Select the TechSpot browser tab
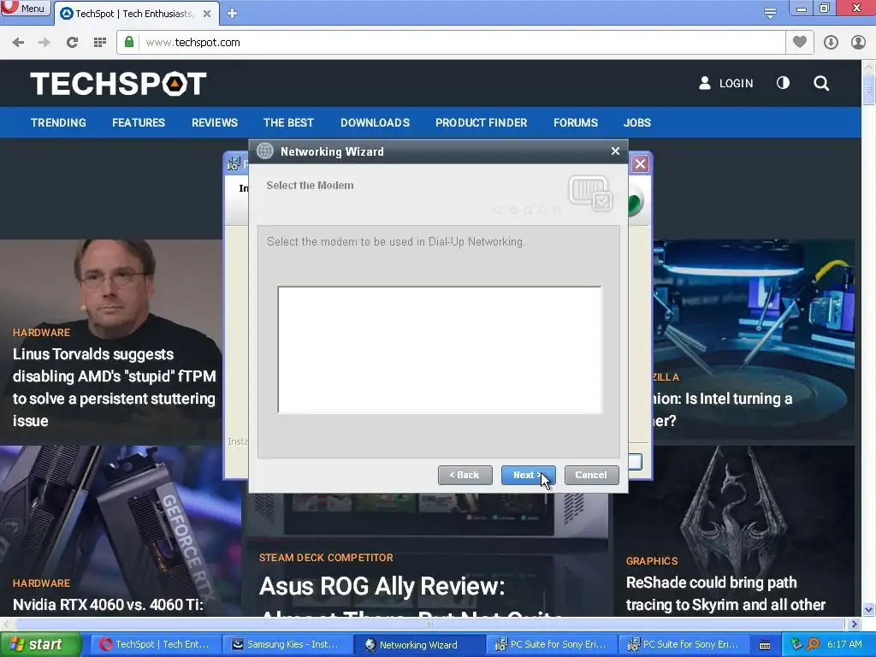Viewport: 876px width, 657px height. point(134,14)
